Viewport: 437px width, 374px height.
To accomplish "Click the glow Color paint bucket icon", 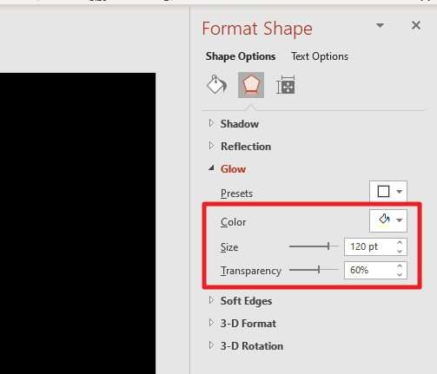I will [383, 220].
